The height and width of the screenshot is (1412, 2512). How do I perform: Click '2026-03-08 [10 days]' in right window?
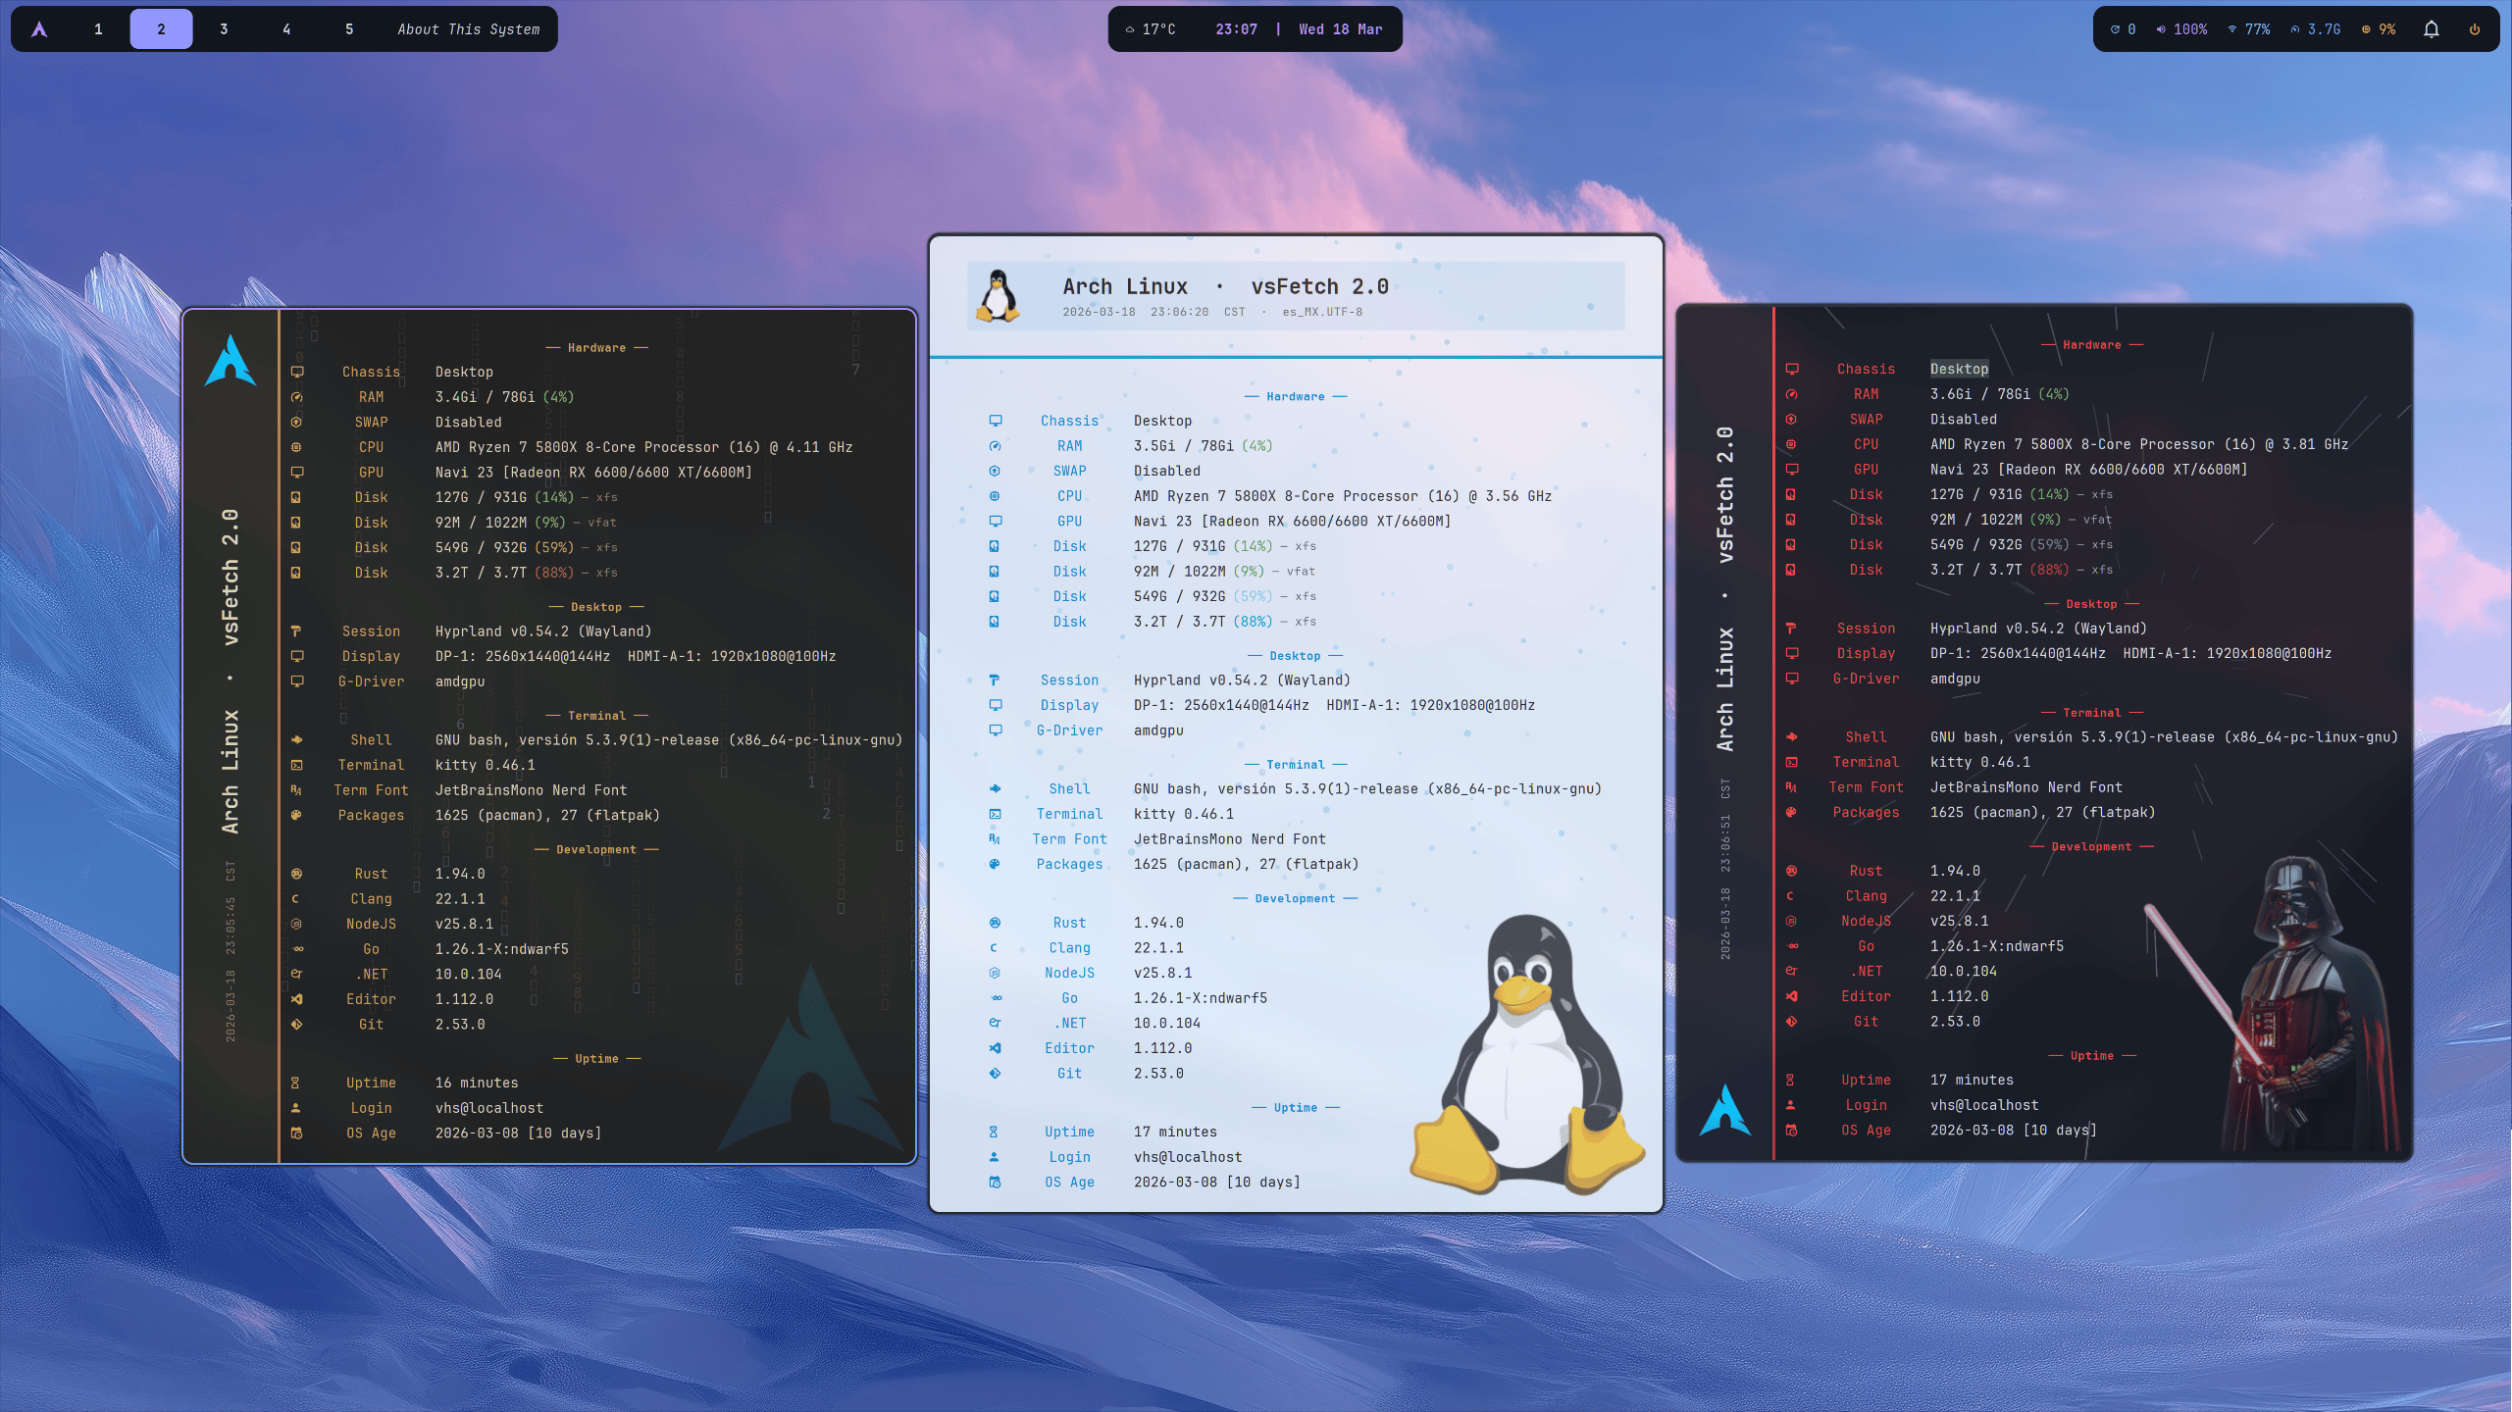pyautogui.click(x=2013, y=1130)
